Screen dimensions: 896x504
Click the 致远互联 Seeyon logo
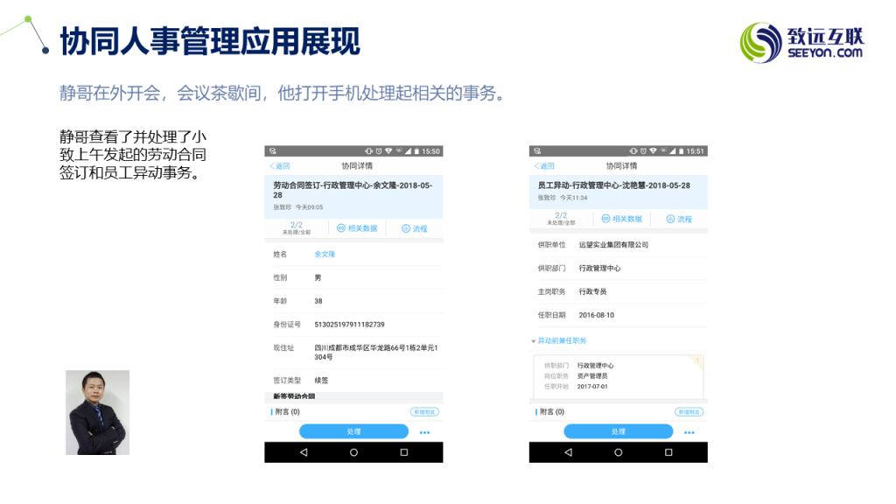tap(802, 43)
